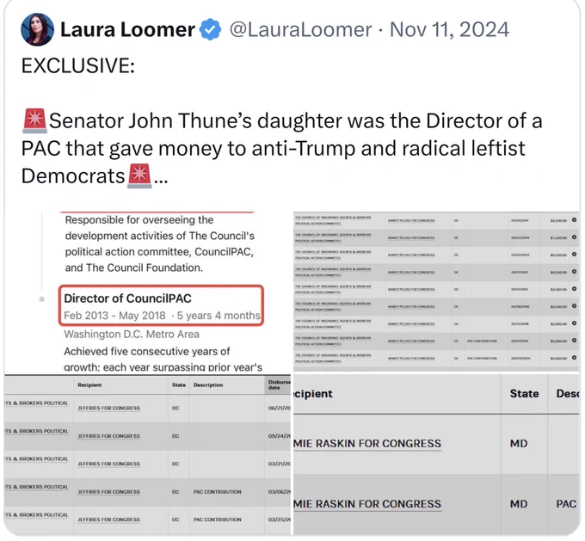Screen dimensions: 585x541
Task: Click the siren emoji after 'Democrats'
Action: click(x=139, y=175)
